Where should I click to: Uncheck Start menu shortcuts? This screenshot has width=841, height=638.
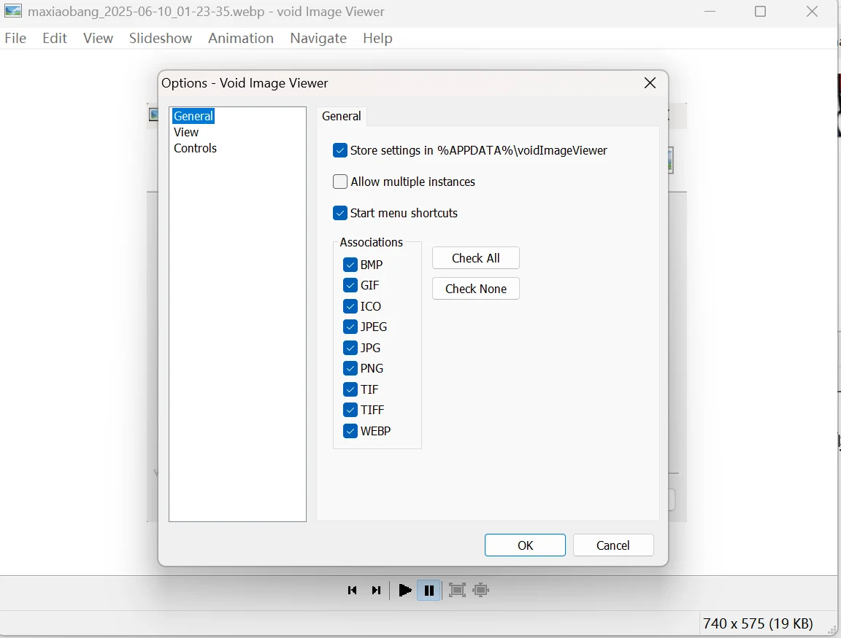(x=340, y=213)
